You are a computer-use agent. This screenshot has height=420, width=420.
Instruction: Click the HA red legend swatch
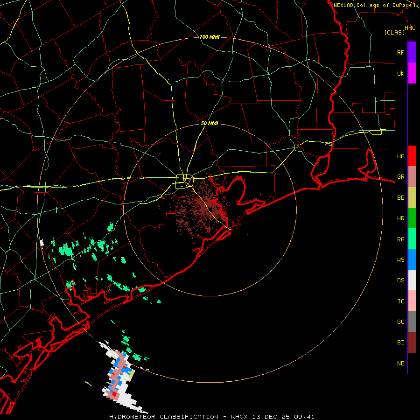click(x=412, y=156)
